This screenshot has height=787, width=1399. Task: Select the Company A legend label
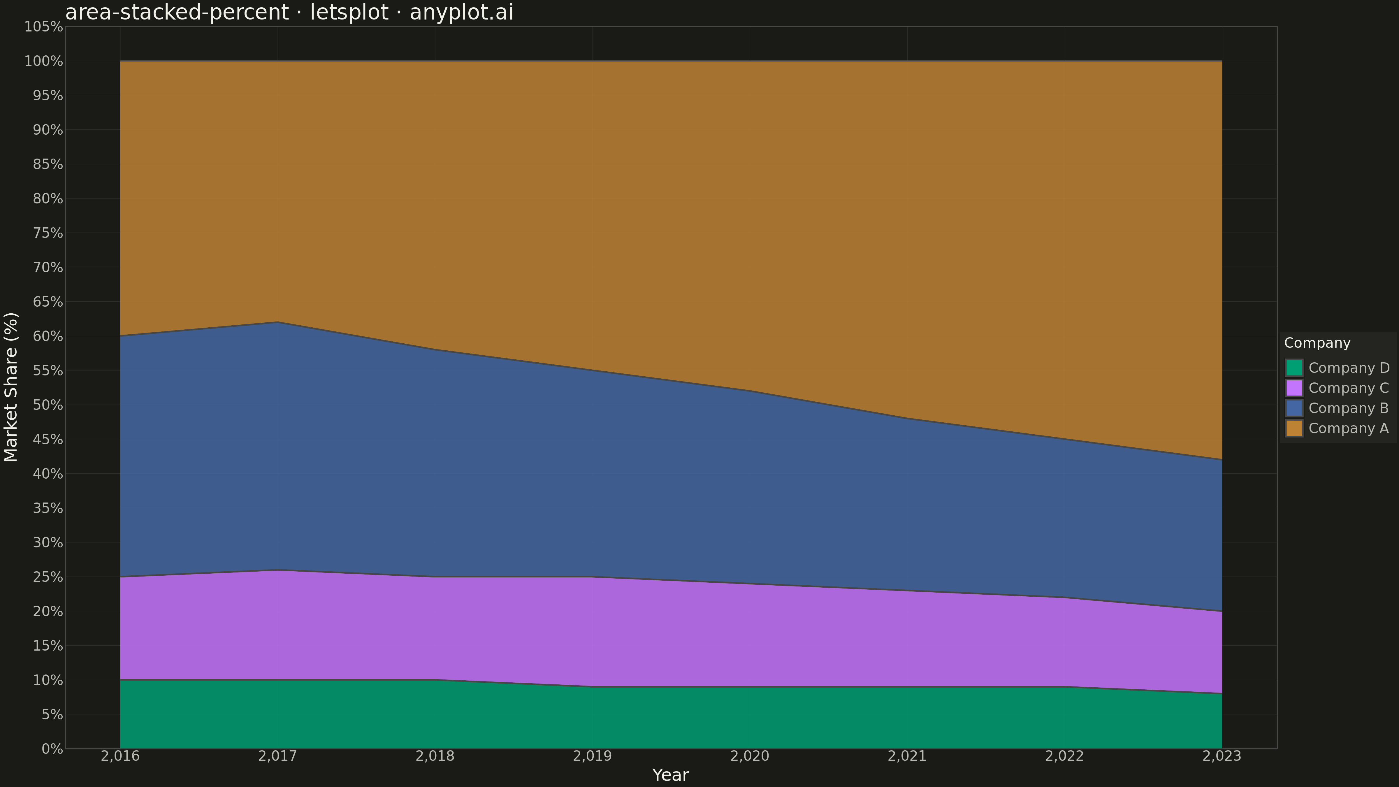(x=1349, y=428)
